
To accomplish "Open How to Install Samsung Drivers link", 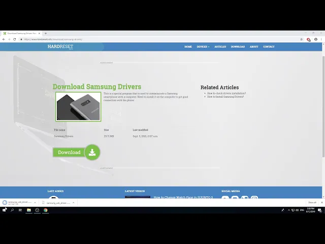I will coord(225,97).
